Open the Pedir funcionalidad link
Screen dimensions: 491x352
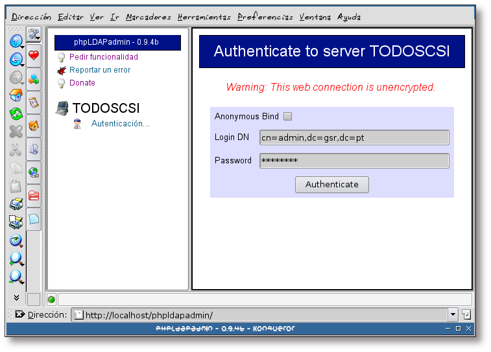point(103,57)
